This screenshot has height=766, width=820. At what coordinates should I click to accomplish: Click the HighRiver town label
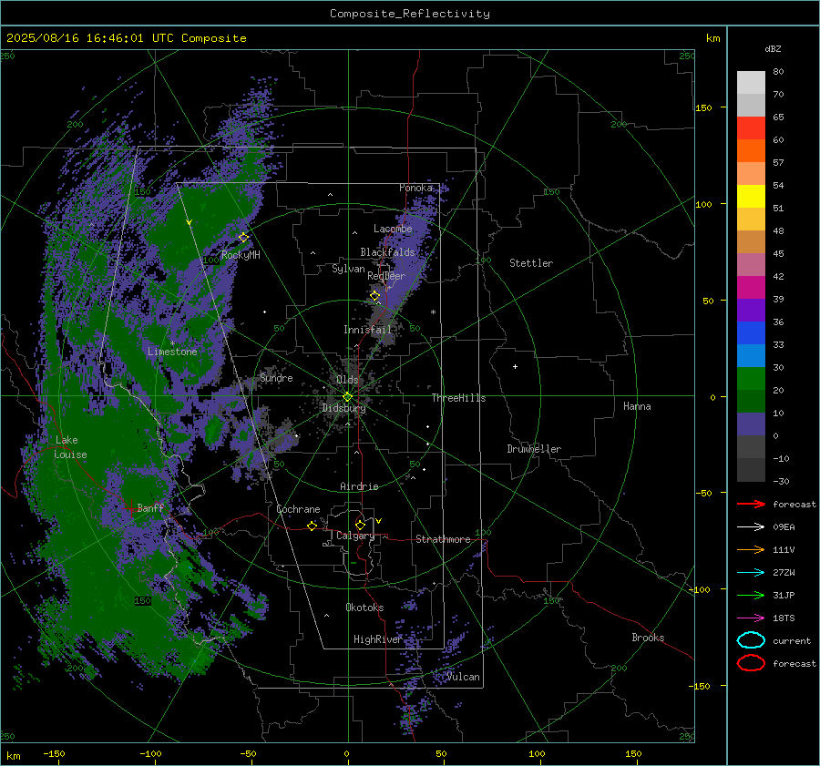point(377,639)
